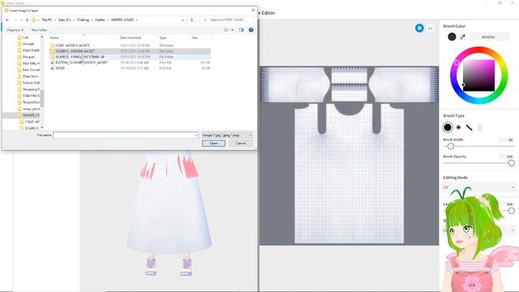Click the change view icon in dialog toolbar
The width and height of the screenshot is (519, 292).
[x=226, y=30]
